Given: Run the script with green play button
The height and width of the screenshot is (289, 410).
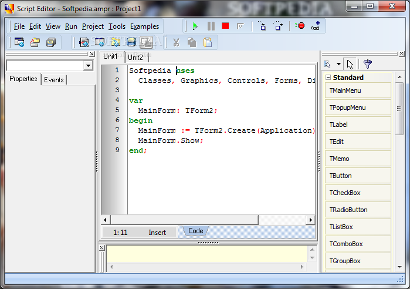Looking at the screenshot, I should (x=195, y=26).
